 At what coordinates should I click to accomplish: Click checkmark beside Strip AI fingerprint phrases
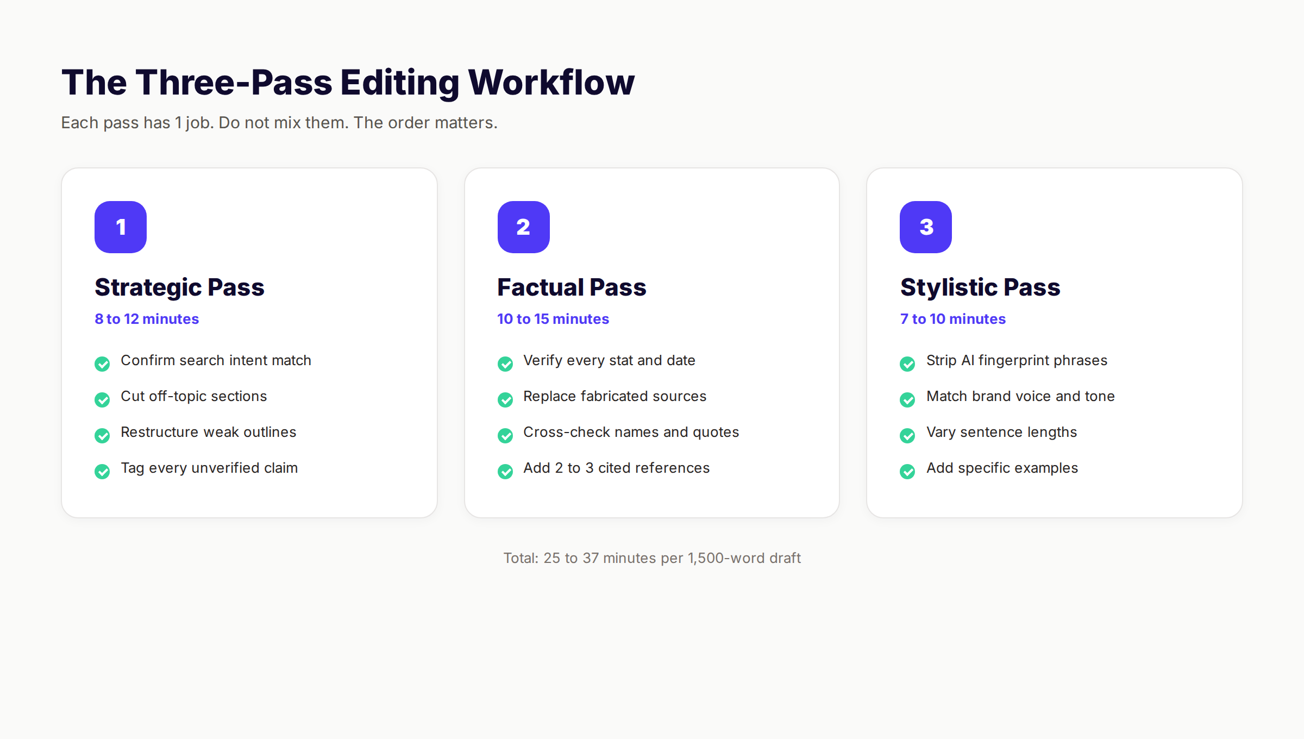point(907,364)
